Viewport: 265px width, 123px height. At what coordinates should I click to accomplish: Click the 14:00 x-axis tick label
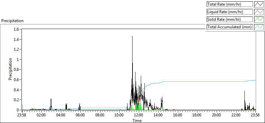pyautogui.click(x=158, y=115)
